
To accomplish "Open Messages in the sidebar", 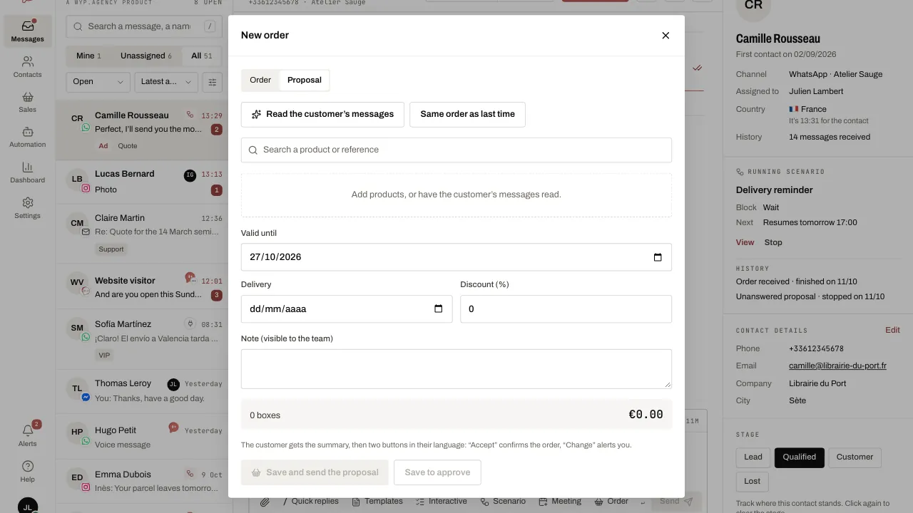I will (27, 32).
